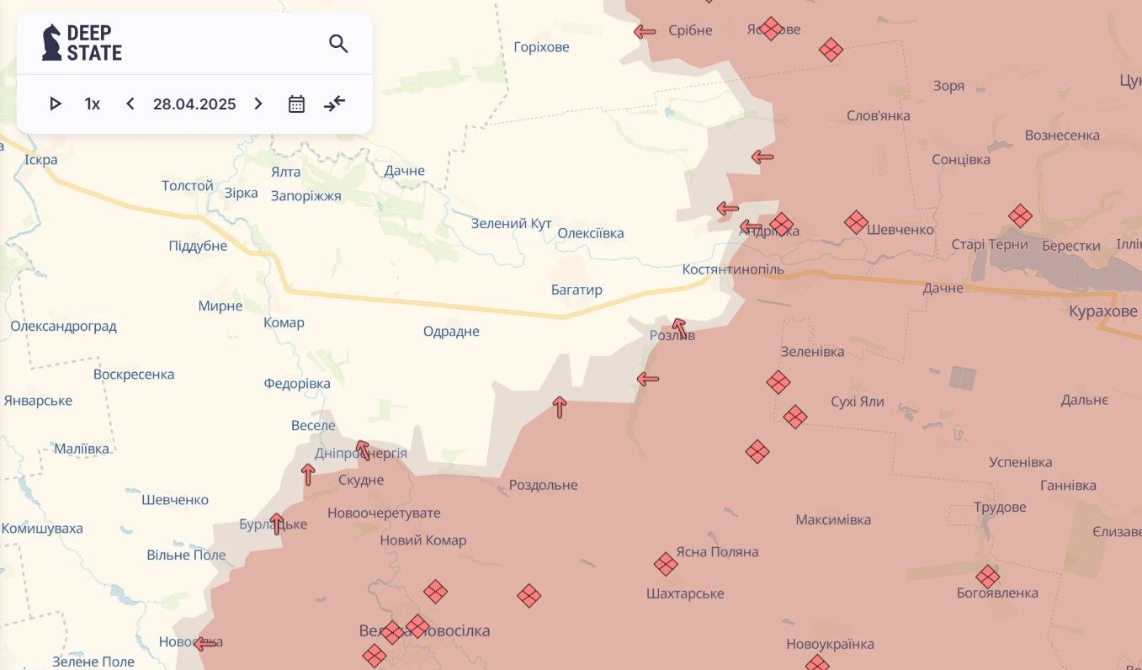The width and height of the screenshot is (1142, 670).
Task: Click the Курахове city label
Action: click(1102, 312)
